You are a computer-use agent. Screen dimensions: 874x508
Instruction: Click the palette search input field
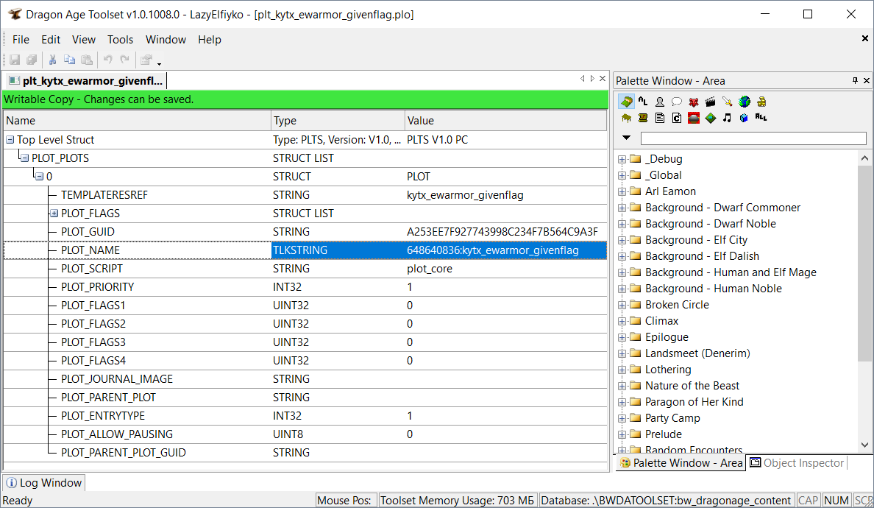753,138
